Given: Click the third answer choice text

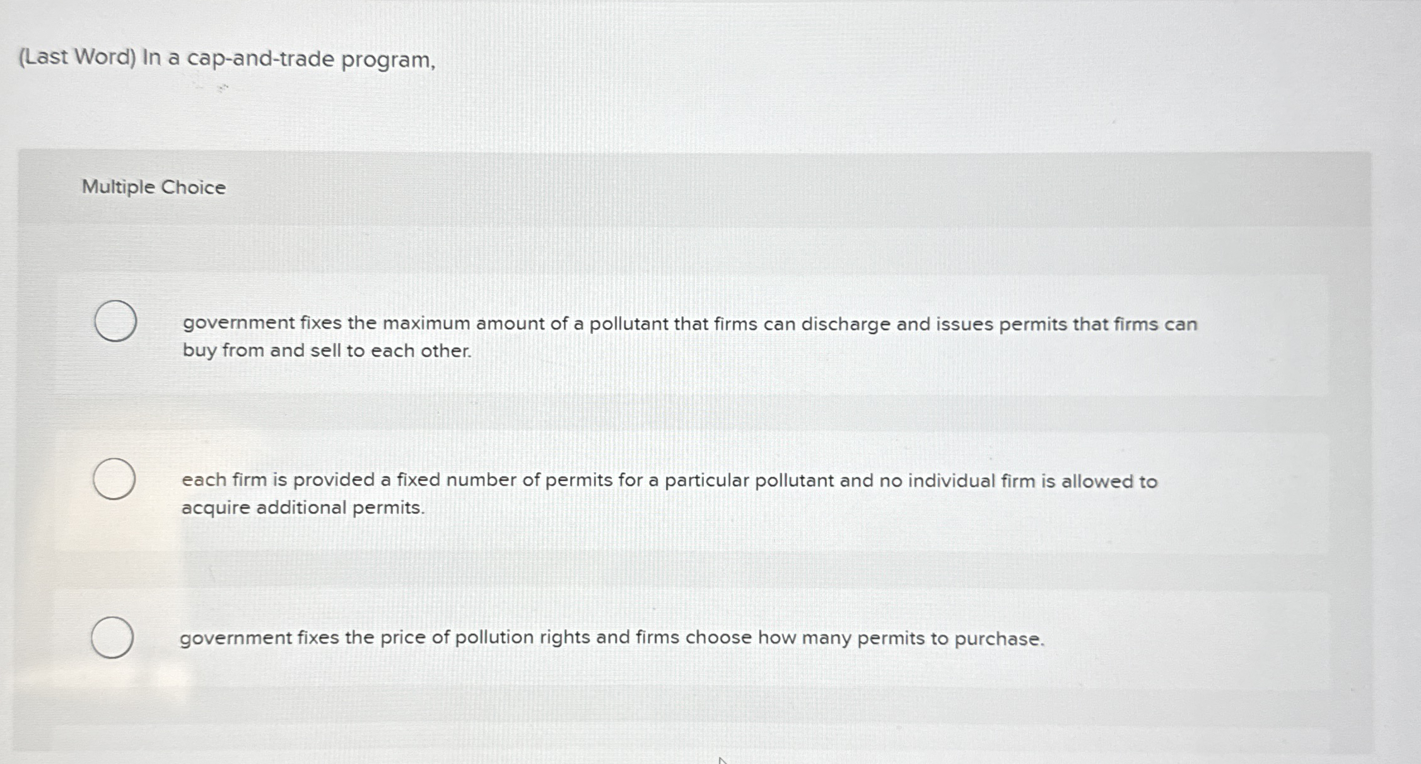Looking at the screenshot, I should click(612, 638).
